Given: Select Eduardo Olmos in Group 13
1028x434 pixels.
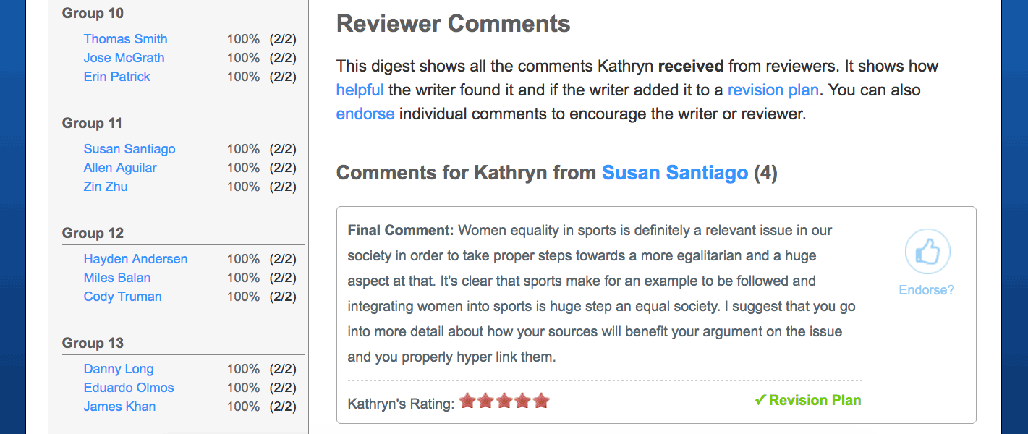Looking at the screenshot, I should [129, 388].
